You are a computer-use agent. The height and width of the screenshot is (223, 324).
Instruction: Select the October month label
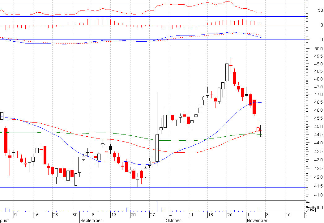[x=173, y=221]
